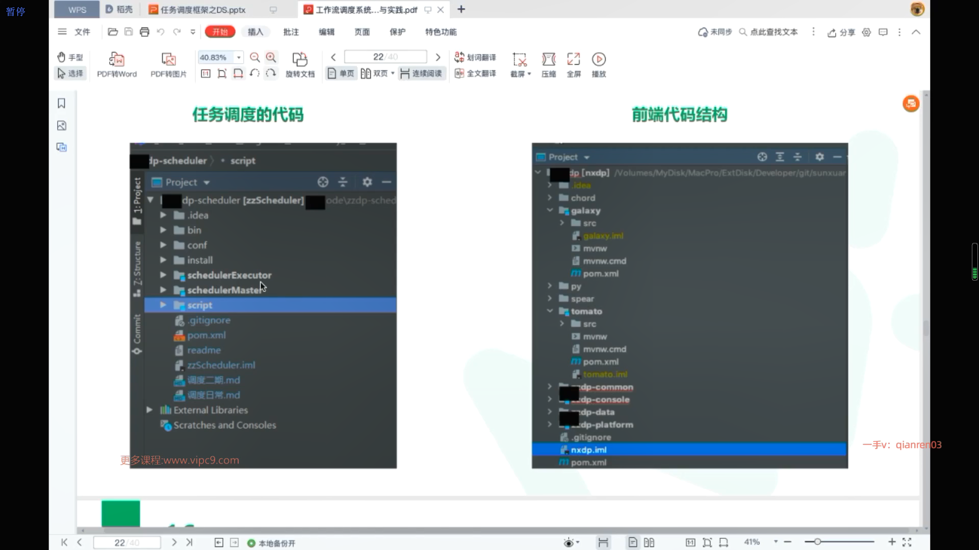The width and height of the screenshot is (979, 550).
Task: Open the bookmark panel in left sidebar
Action: (x=62, y=103)
